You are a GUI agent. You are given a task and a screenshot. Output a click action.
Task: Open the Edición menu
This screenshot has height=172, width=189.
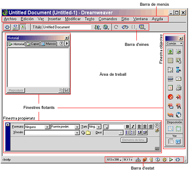coord(27,19)
